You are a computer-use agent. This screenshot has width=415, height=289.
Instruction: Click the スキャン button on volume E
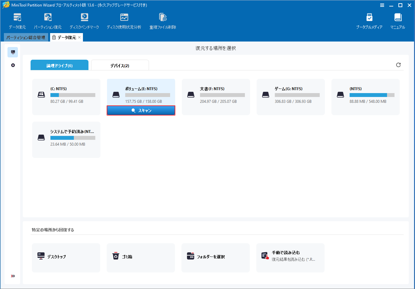(x=141, y=110)
